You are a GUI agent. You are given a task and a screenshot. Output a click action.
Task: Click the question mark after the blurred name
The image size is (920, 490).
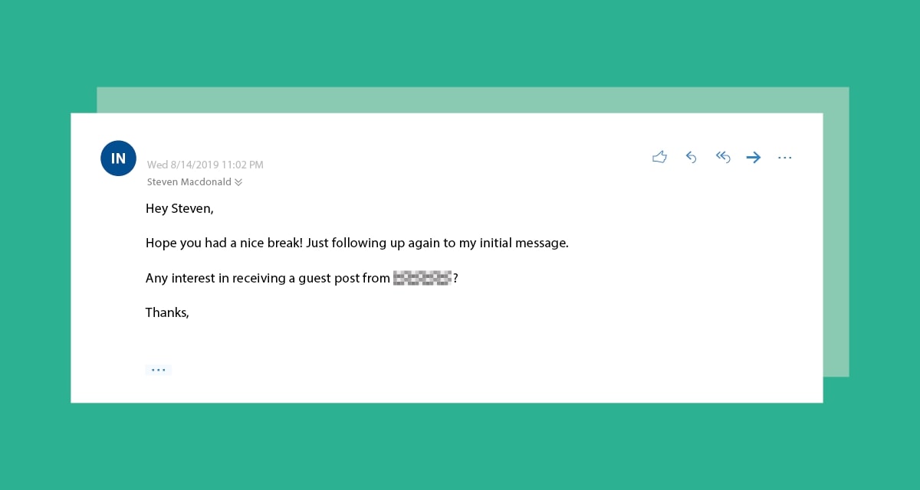455,279
